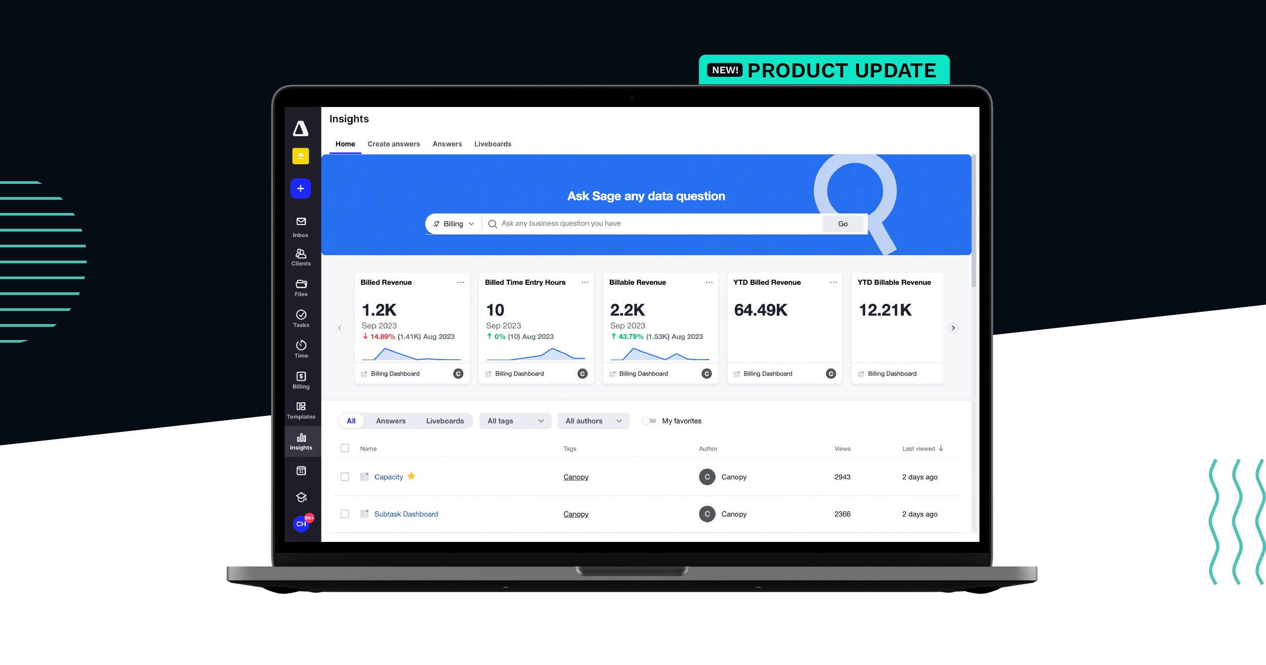This screenshot has height=665, width=1266.
Task: Switch to the Answers tab
Action: click(446, 143)
